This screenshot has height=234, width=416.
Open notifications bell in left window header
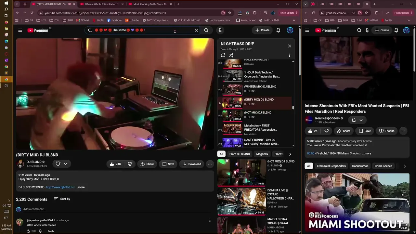pos(278,30)
